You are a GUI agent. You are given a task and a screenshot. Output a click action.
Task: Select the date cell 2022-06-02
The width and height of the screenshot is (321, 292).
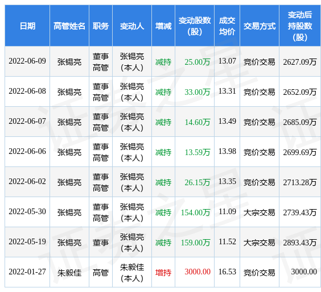point(27,181)
